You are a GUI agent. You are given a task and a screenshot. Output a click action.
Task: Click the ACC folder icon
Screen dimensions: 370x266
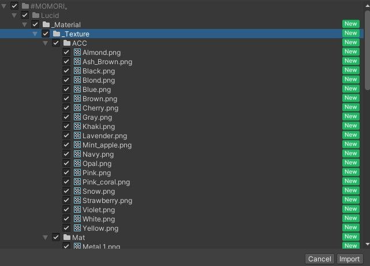click(x=67, y=43)
